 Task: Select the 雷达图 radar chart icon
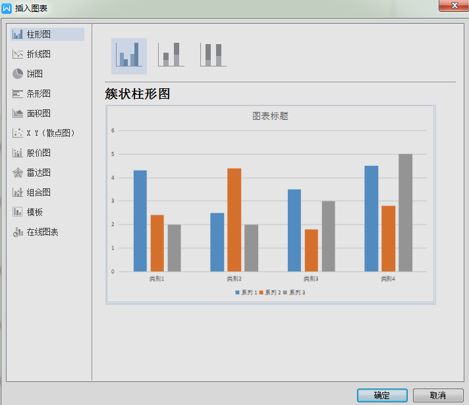pyautogui.click(x=18, y=173)
